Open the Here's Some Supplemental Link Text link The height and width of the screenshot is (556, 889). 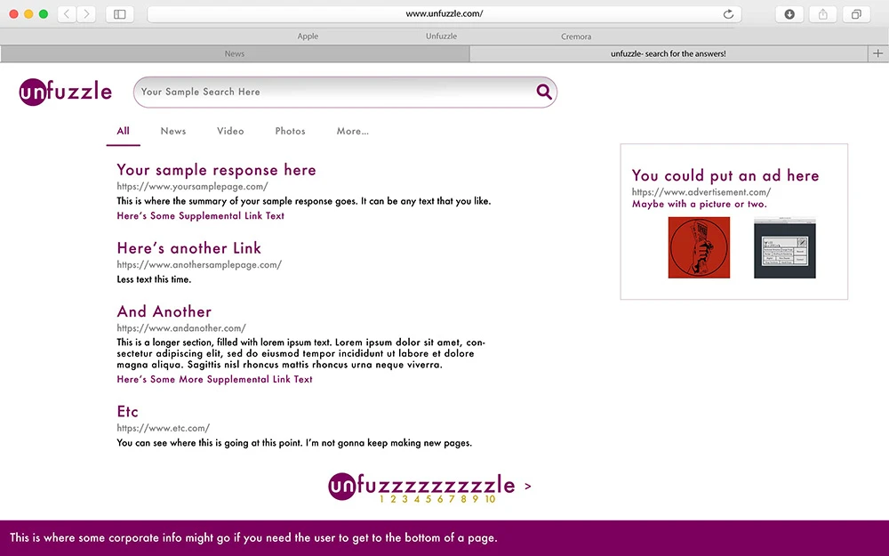[x=200, y=215]
